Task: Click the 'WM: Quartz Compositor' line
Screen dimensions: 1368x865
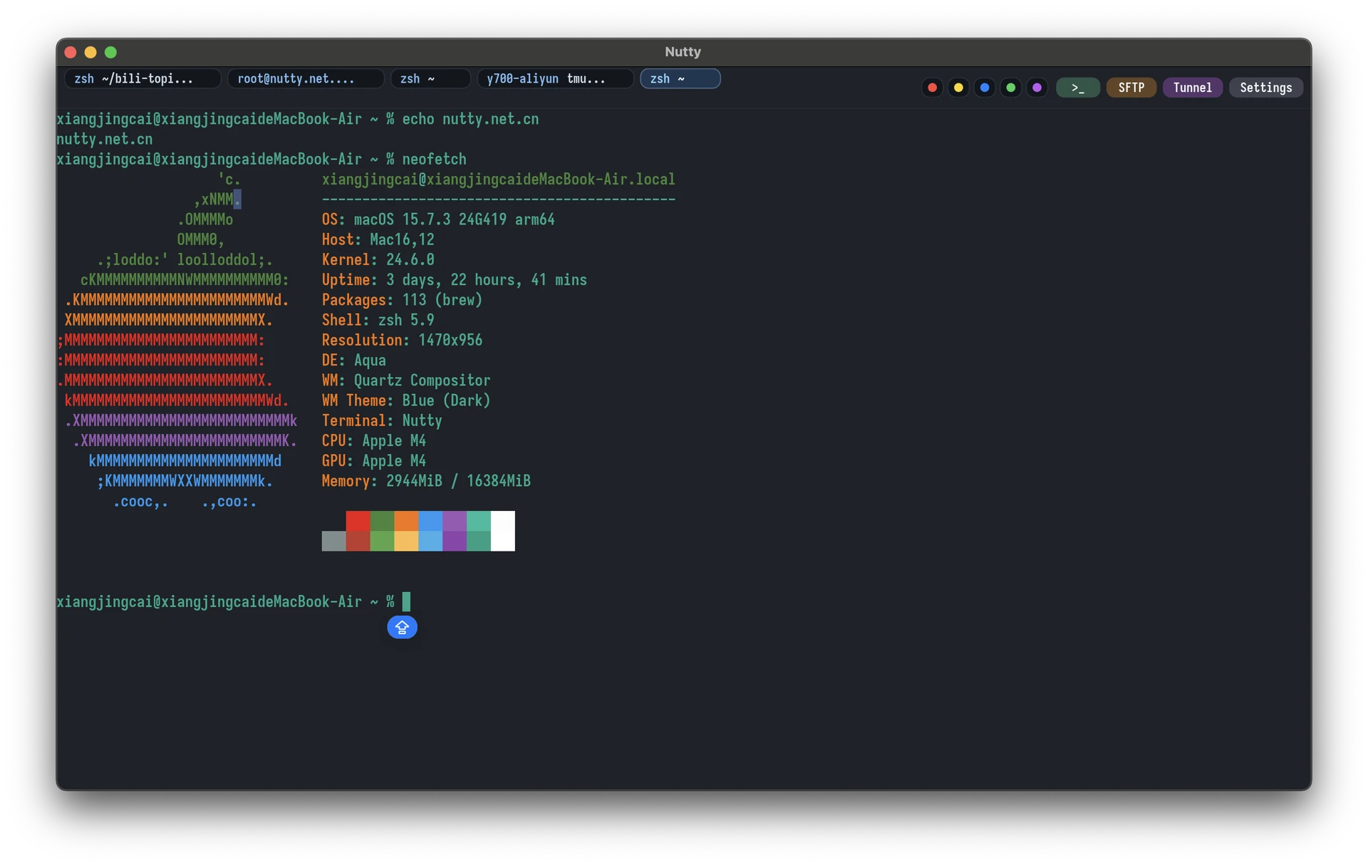Action: click(x=406, y=380)
